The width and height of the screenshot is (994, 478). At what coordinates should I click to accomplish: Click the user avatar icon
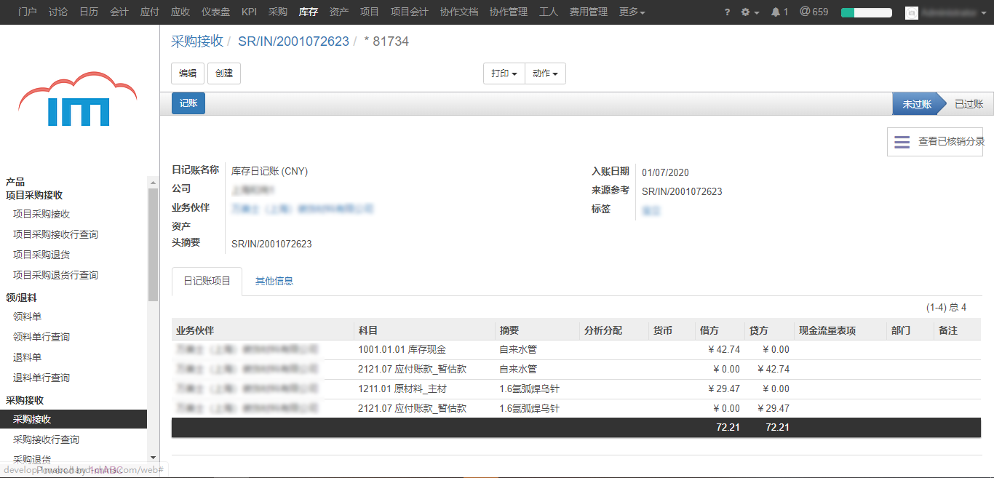click(x=911, y=13)
